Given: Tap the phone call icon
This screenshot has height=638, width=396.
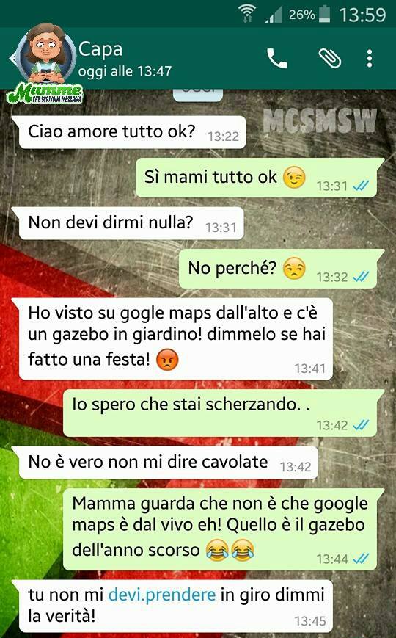Looking at the screenshot, I should tap(277, 59).
